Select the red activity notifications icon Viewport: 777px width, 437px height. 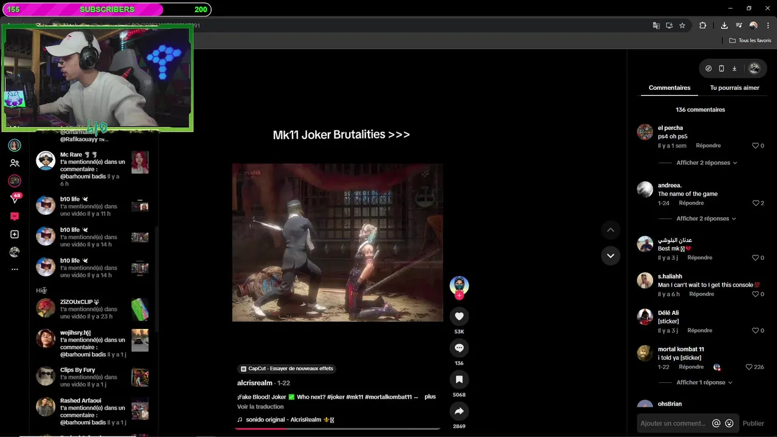[x=15, y=217]
